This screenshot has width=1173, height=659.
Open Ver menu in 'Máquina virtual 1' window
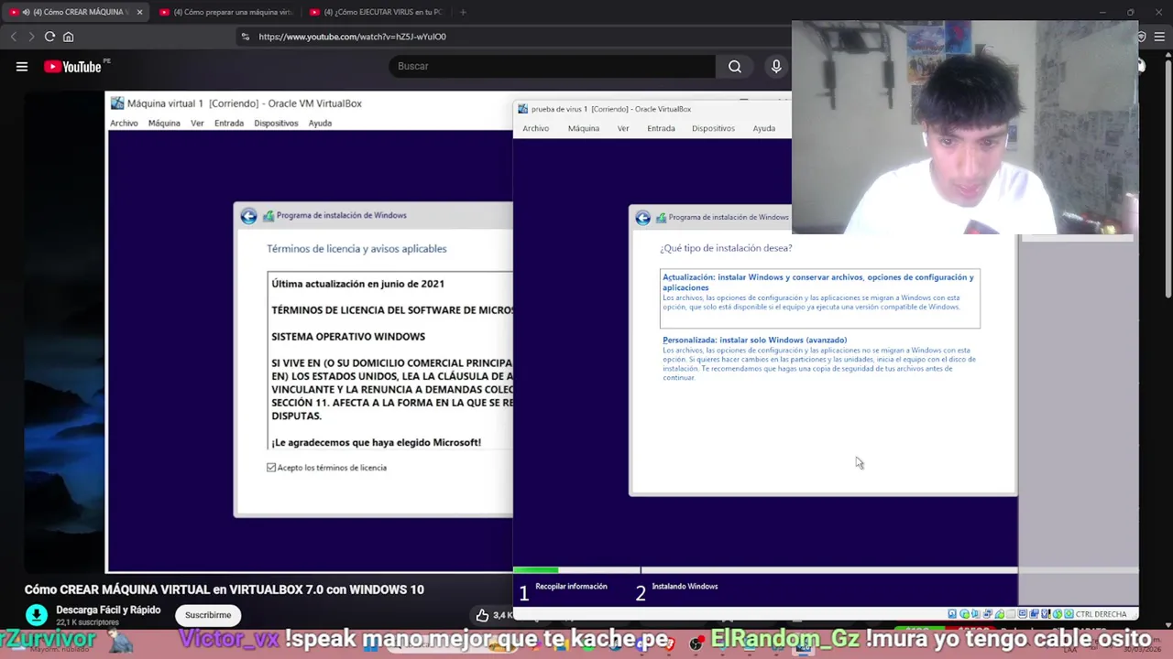(x=197, y=124)
